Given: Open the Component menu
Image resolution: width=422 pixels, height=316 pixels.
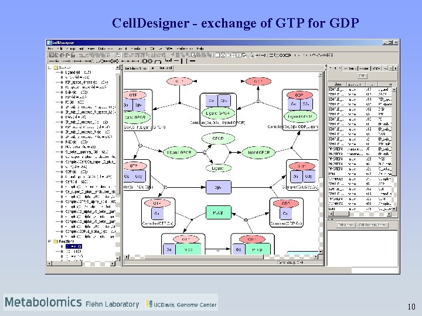Looking at the screenshot, I should 74,49.
